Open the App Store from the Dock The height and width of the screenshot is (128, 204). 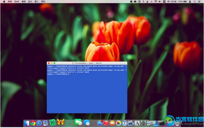[100, 123]
